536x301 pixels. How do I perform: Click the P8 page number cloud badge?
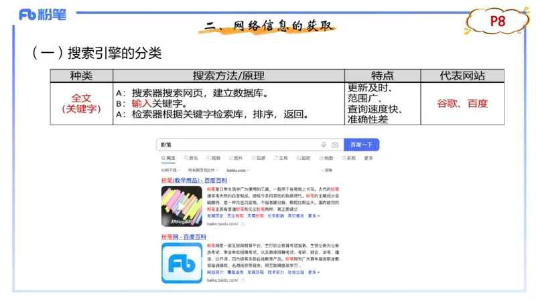tap(497, 21)
